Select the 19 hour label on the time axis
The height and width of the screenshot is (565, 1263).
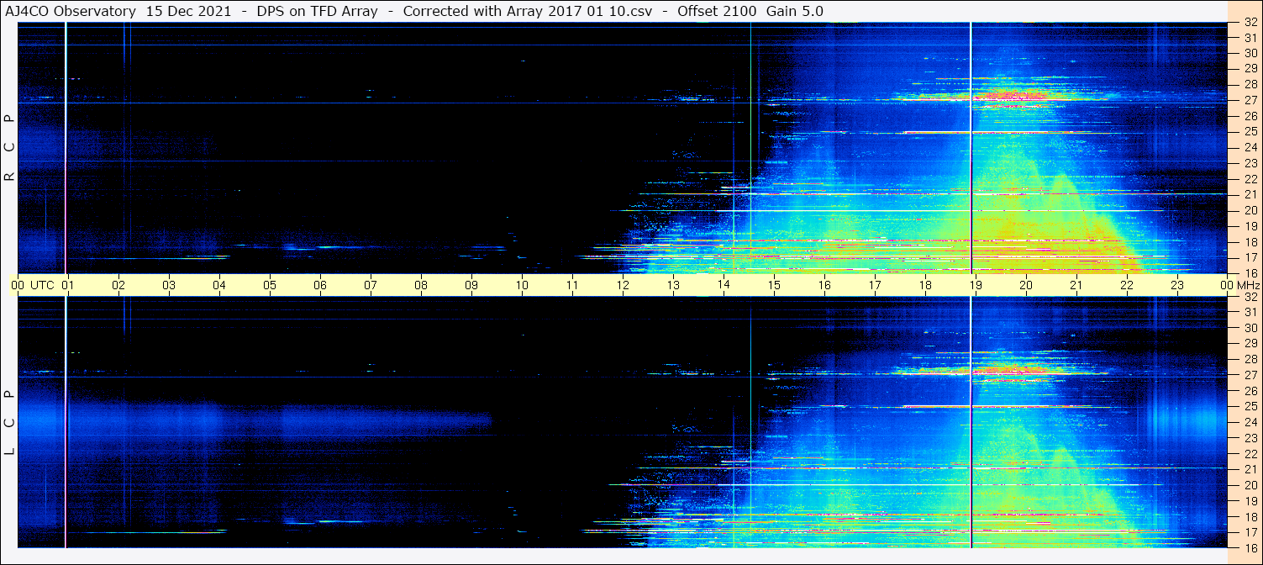coord(976,285)
